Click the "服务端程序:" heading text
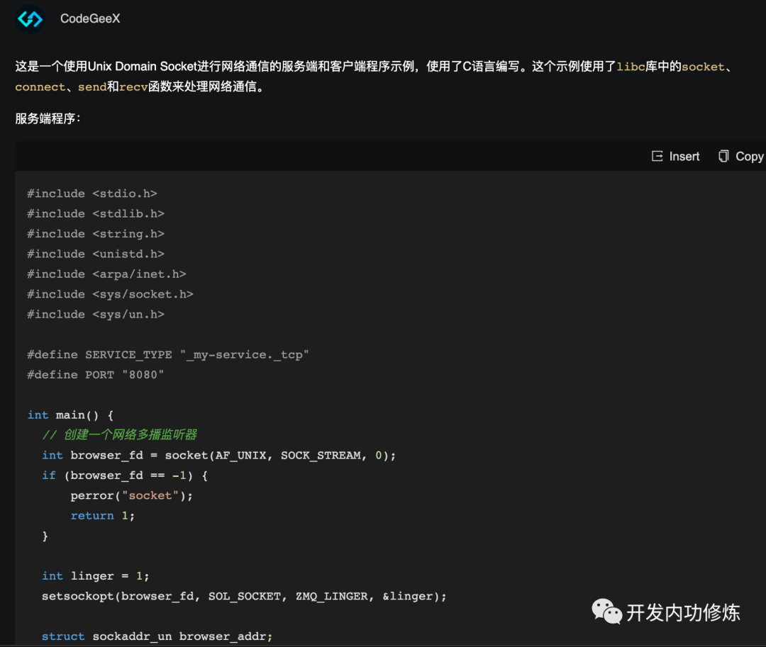Image resolution: width=766 pixels, height=647 pixels. 48,118
